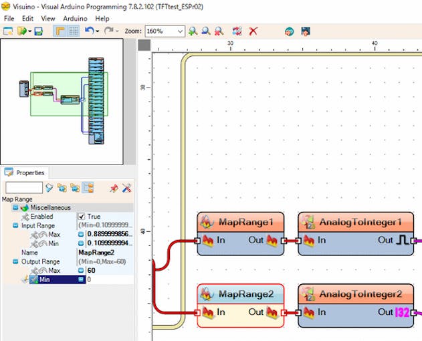Click the Out pin of AnalogToInteger2
This screenshot has width=422, height=341.
coord(414,312)
